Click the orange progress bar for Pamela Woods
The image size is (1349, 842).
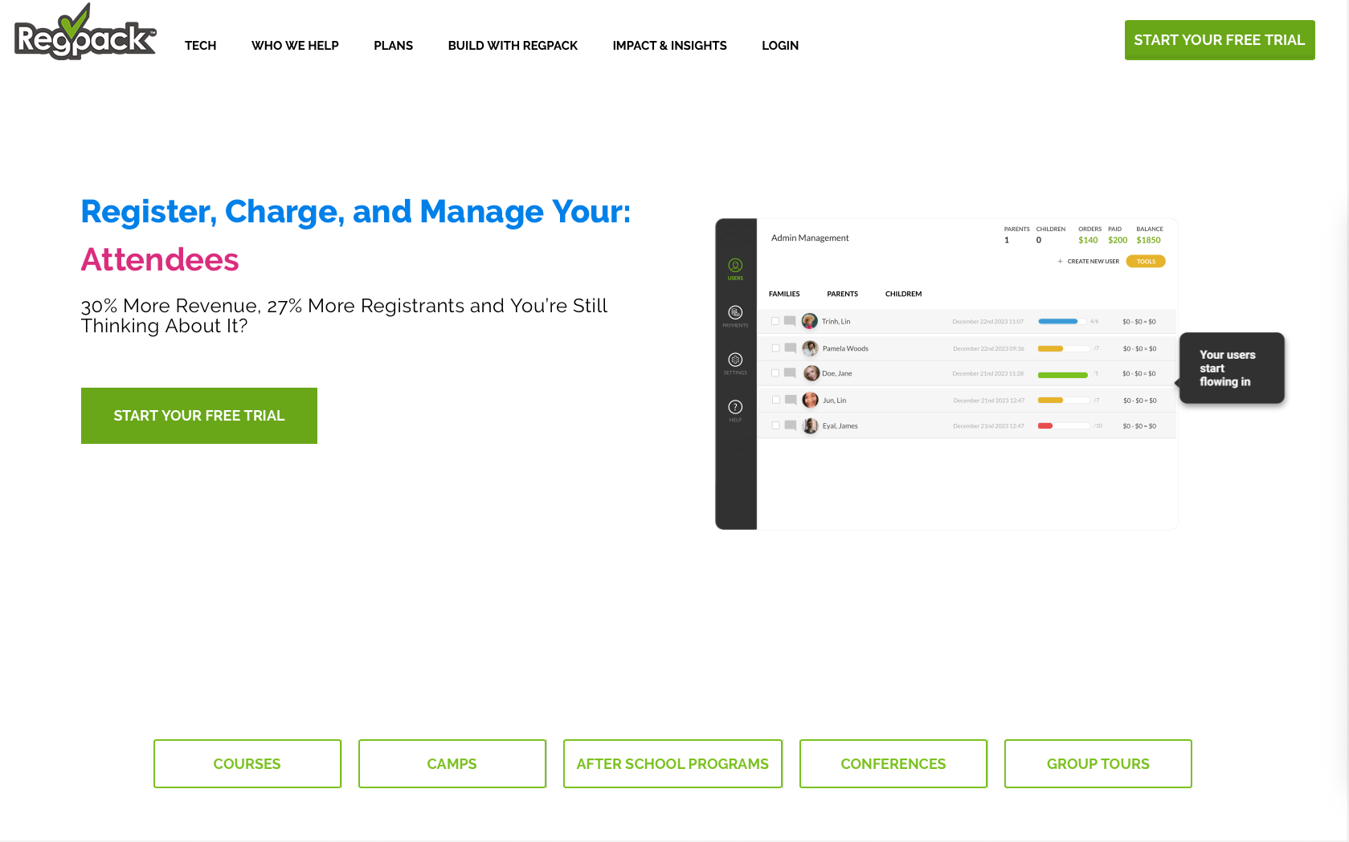(1051, 348)
